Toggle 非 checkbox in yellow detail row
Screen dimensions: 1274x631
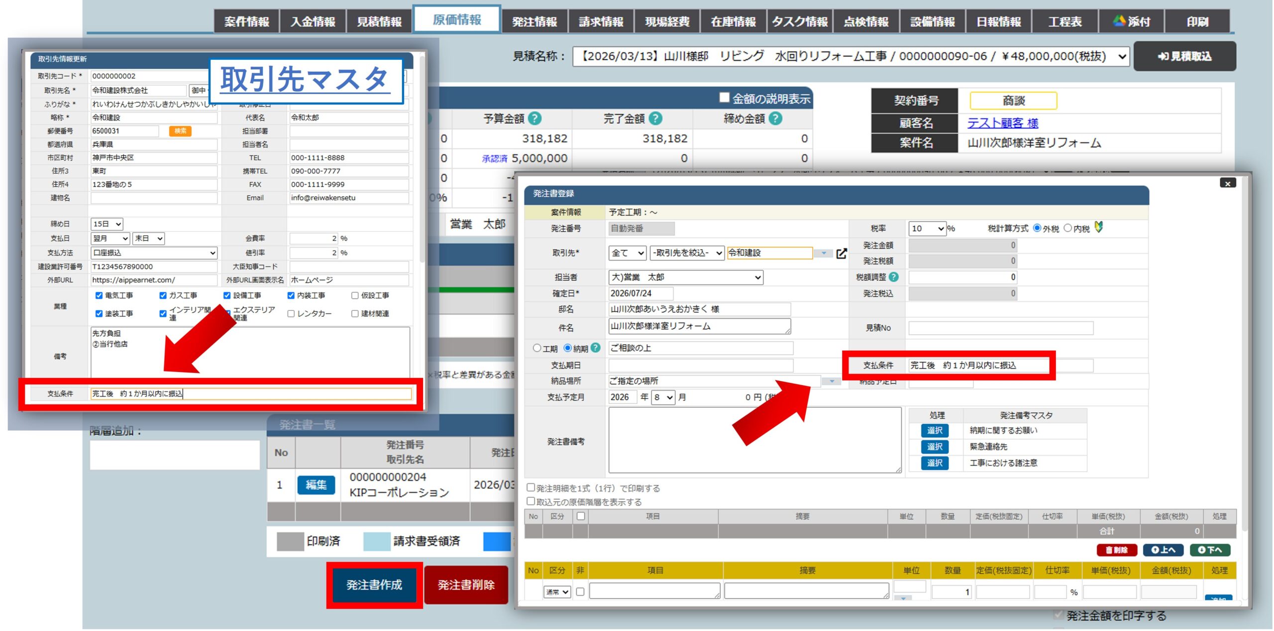pyautogui.click(x=580, y=592)
